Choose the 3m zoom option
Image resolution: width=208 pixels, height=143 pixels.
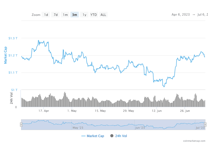pyautogui.click(x=75, y=15)
